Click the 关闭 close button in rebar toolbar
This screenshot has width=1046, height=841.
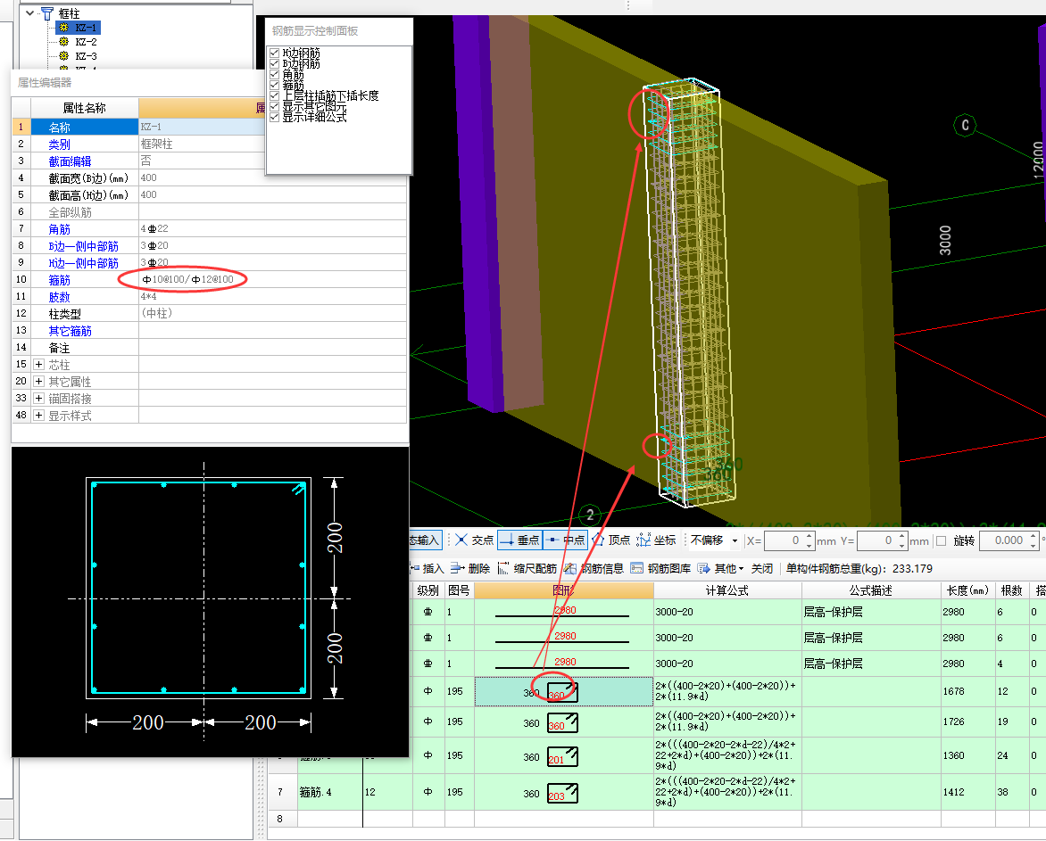pos(762,568)
